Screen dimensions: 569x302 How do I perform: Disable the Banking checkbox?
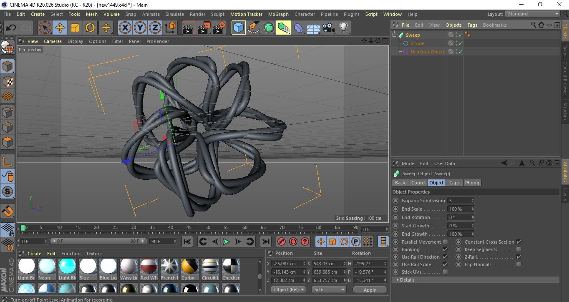[x=445, y=249]
